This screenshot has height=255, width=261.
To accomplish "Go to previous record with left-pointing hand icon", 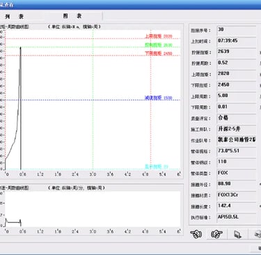I will pos(196,234).
